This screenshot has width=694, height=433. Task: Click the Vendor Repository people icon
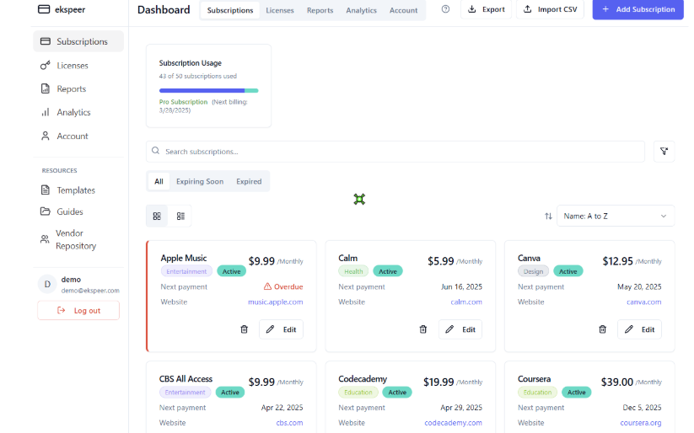tap(45, 239)
